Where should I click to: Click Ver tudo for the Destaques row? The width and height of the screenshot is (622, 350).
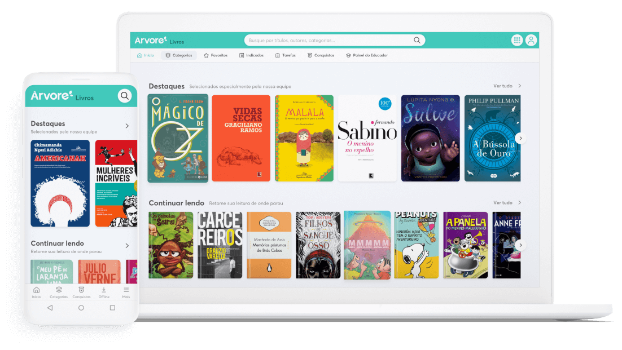pos(507,86)
